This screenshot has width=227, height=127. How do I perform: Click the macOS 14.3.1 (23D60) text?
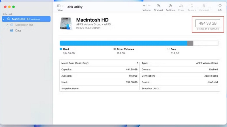88,28
